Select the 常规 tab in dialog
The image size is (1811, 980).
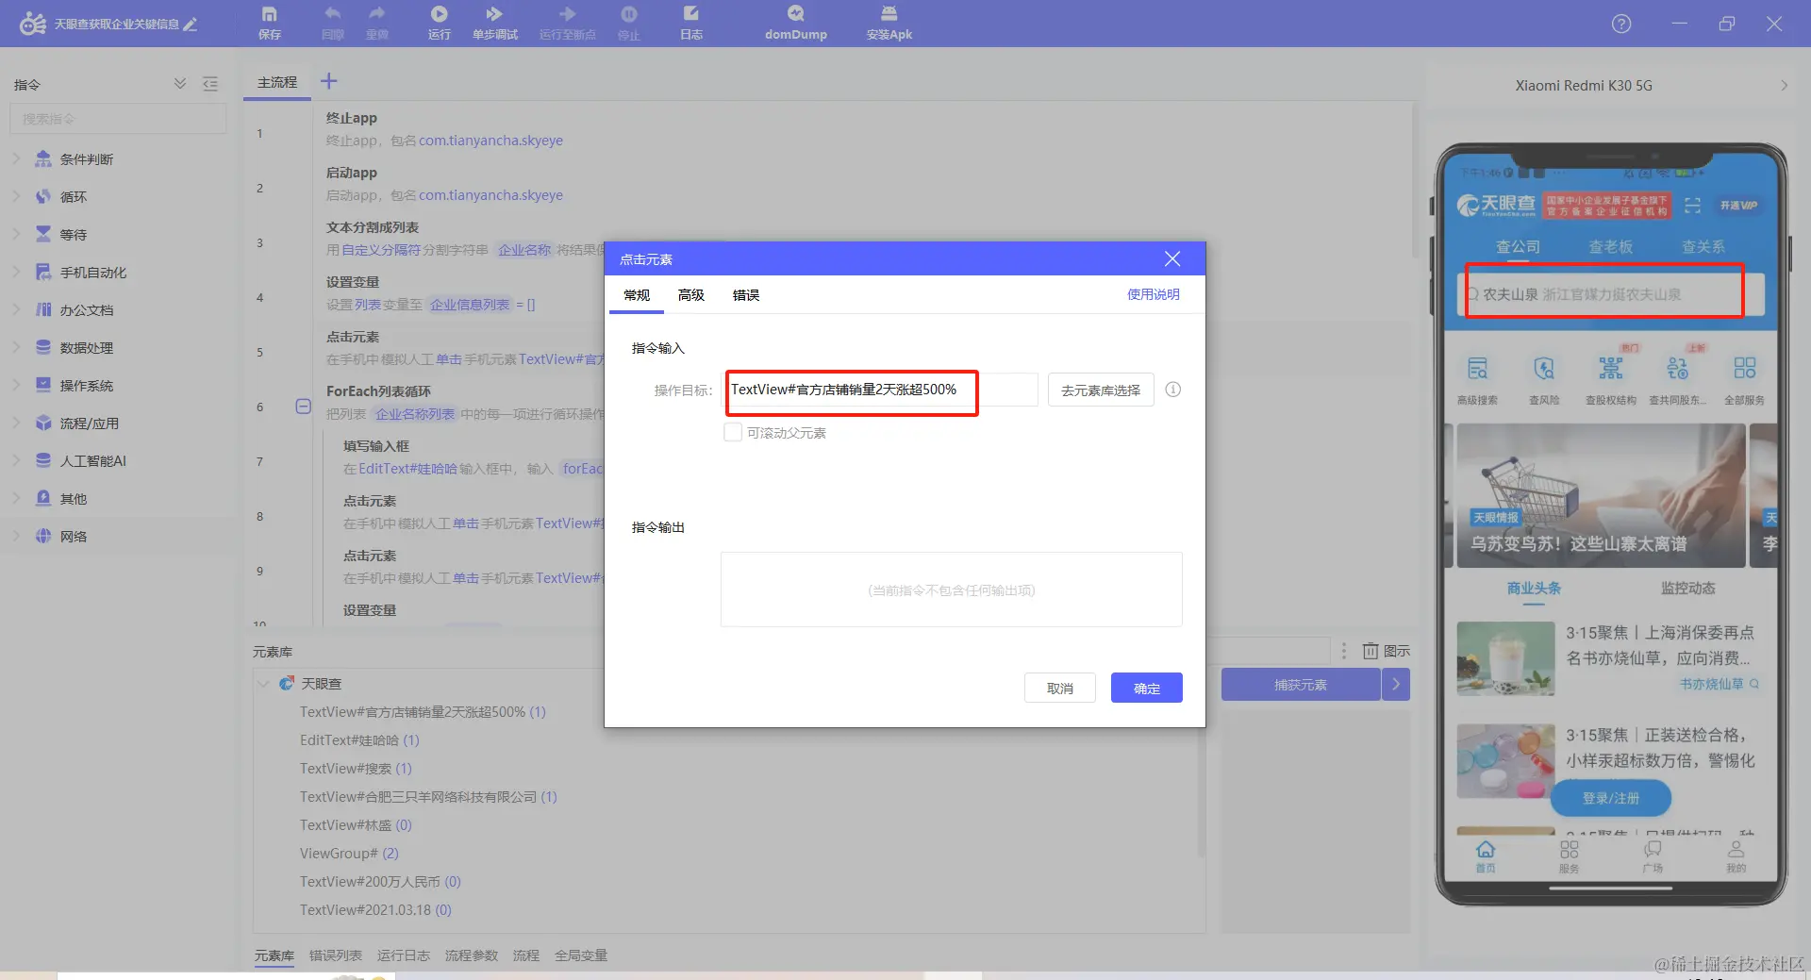click(637, 294)
